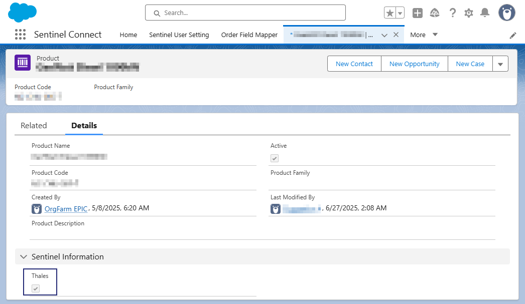This screenshot has width=525, height=304.
Task: Toggle the Thales checkbox
Action: click(x=36, y=288)
